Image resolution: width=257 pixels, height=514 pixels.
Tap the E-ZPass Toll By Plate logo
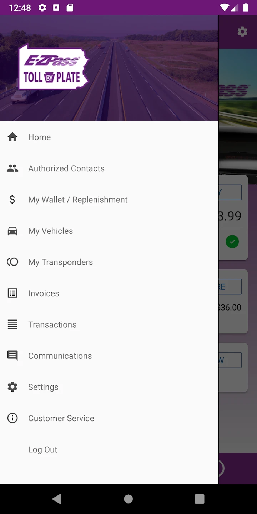pyautogui.click(x=53, y=68)
